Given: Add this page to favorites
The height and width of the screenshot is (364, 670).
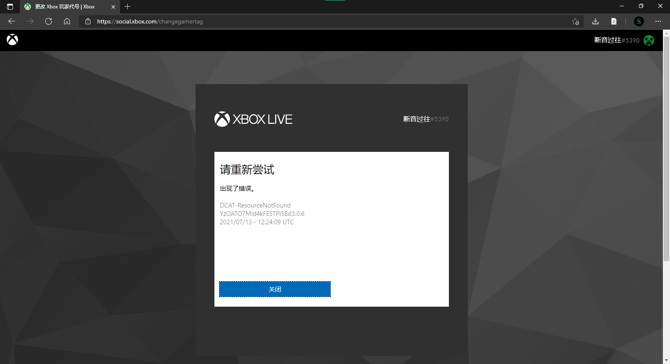Looking at the screenshot, I should click(x=575, y=21).
